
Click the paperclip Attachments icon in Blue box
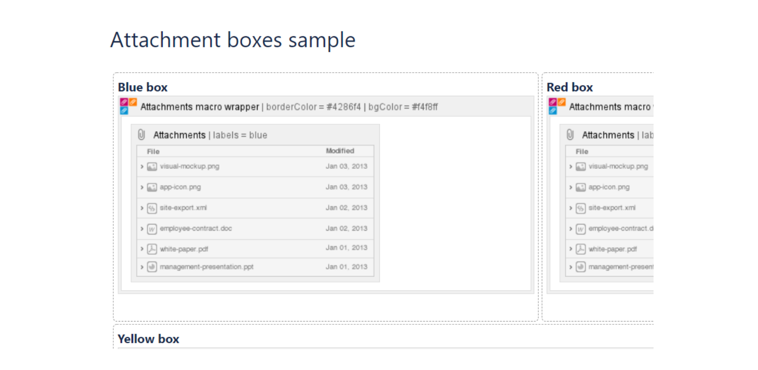pos(141,134)
